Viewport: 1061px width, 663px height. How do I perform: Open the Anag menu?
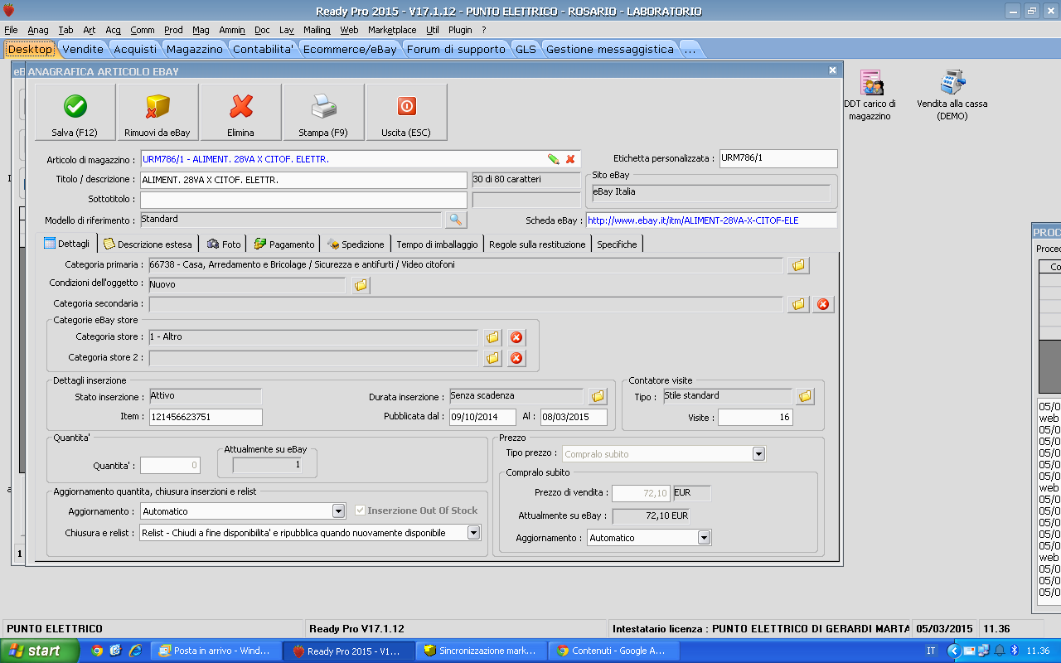point(38,30)
